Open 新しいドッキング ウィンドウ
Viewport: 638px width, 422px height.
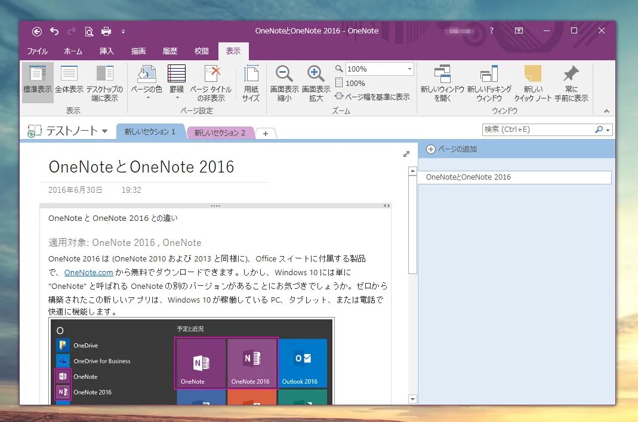click(489, 83)
